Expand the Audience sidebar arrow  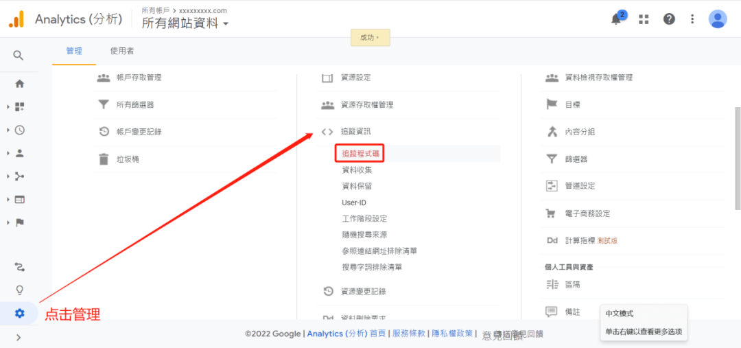8,153
